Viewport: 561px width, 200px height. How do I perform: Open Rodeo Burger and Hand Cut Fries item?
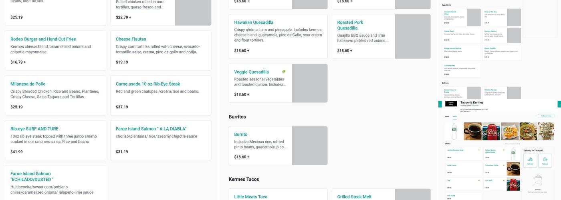point(43,39)
